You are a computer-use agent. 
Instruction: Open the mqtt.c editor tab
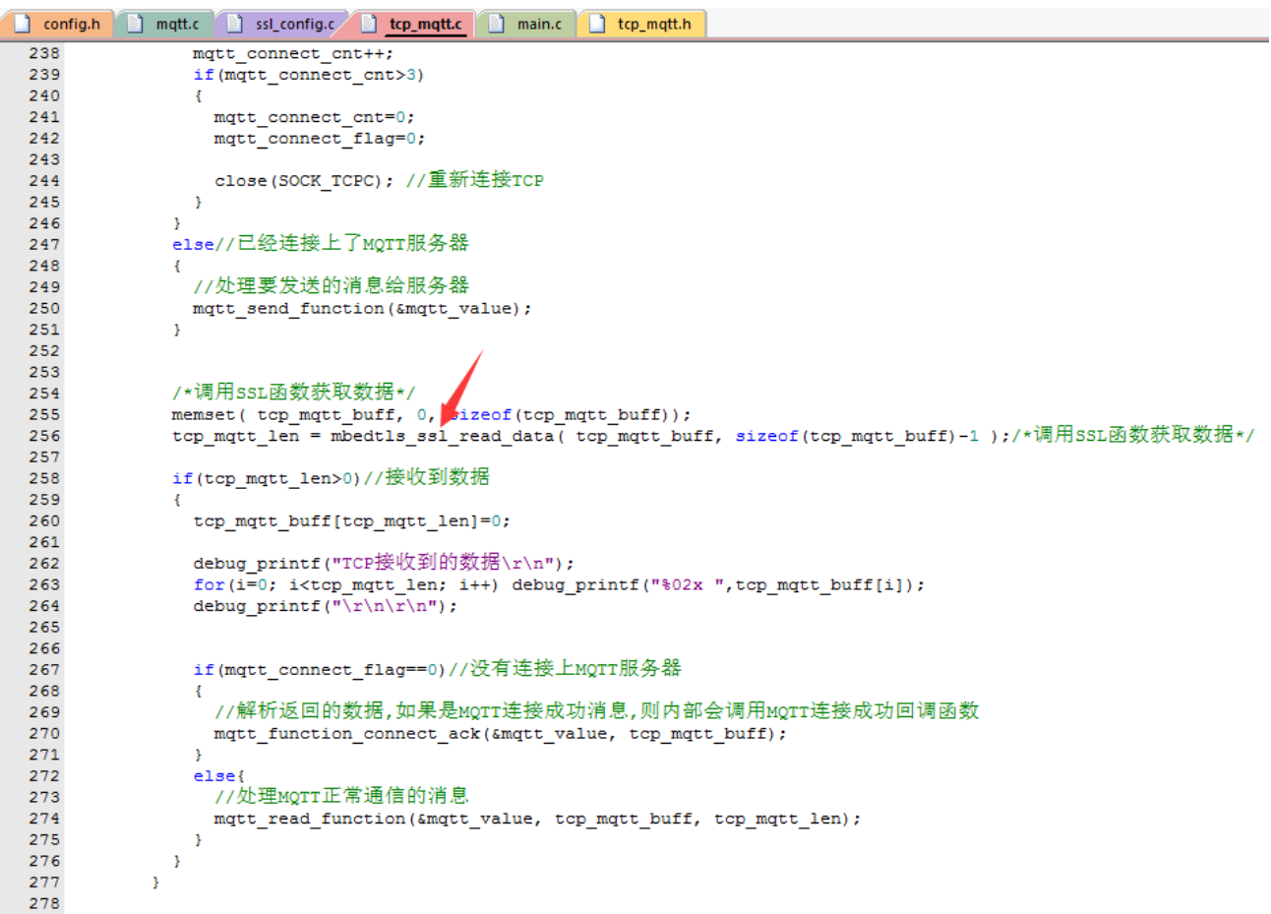[177, 24]
